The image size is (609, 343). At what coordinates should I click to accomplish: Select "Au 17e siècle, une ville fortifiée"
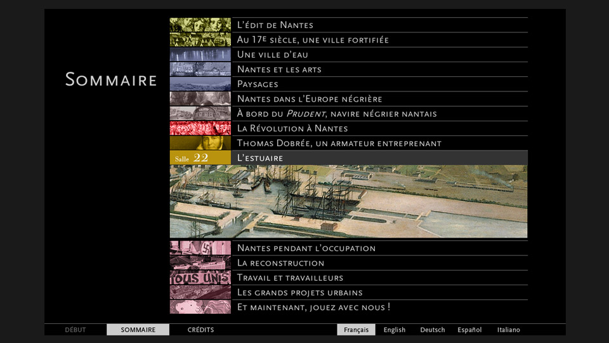(x=379, y=39)
